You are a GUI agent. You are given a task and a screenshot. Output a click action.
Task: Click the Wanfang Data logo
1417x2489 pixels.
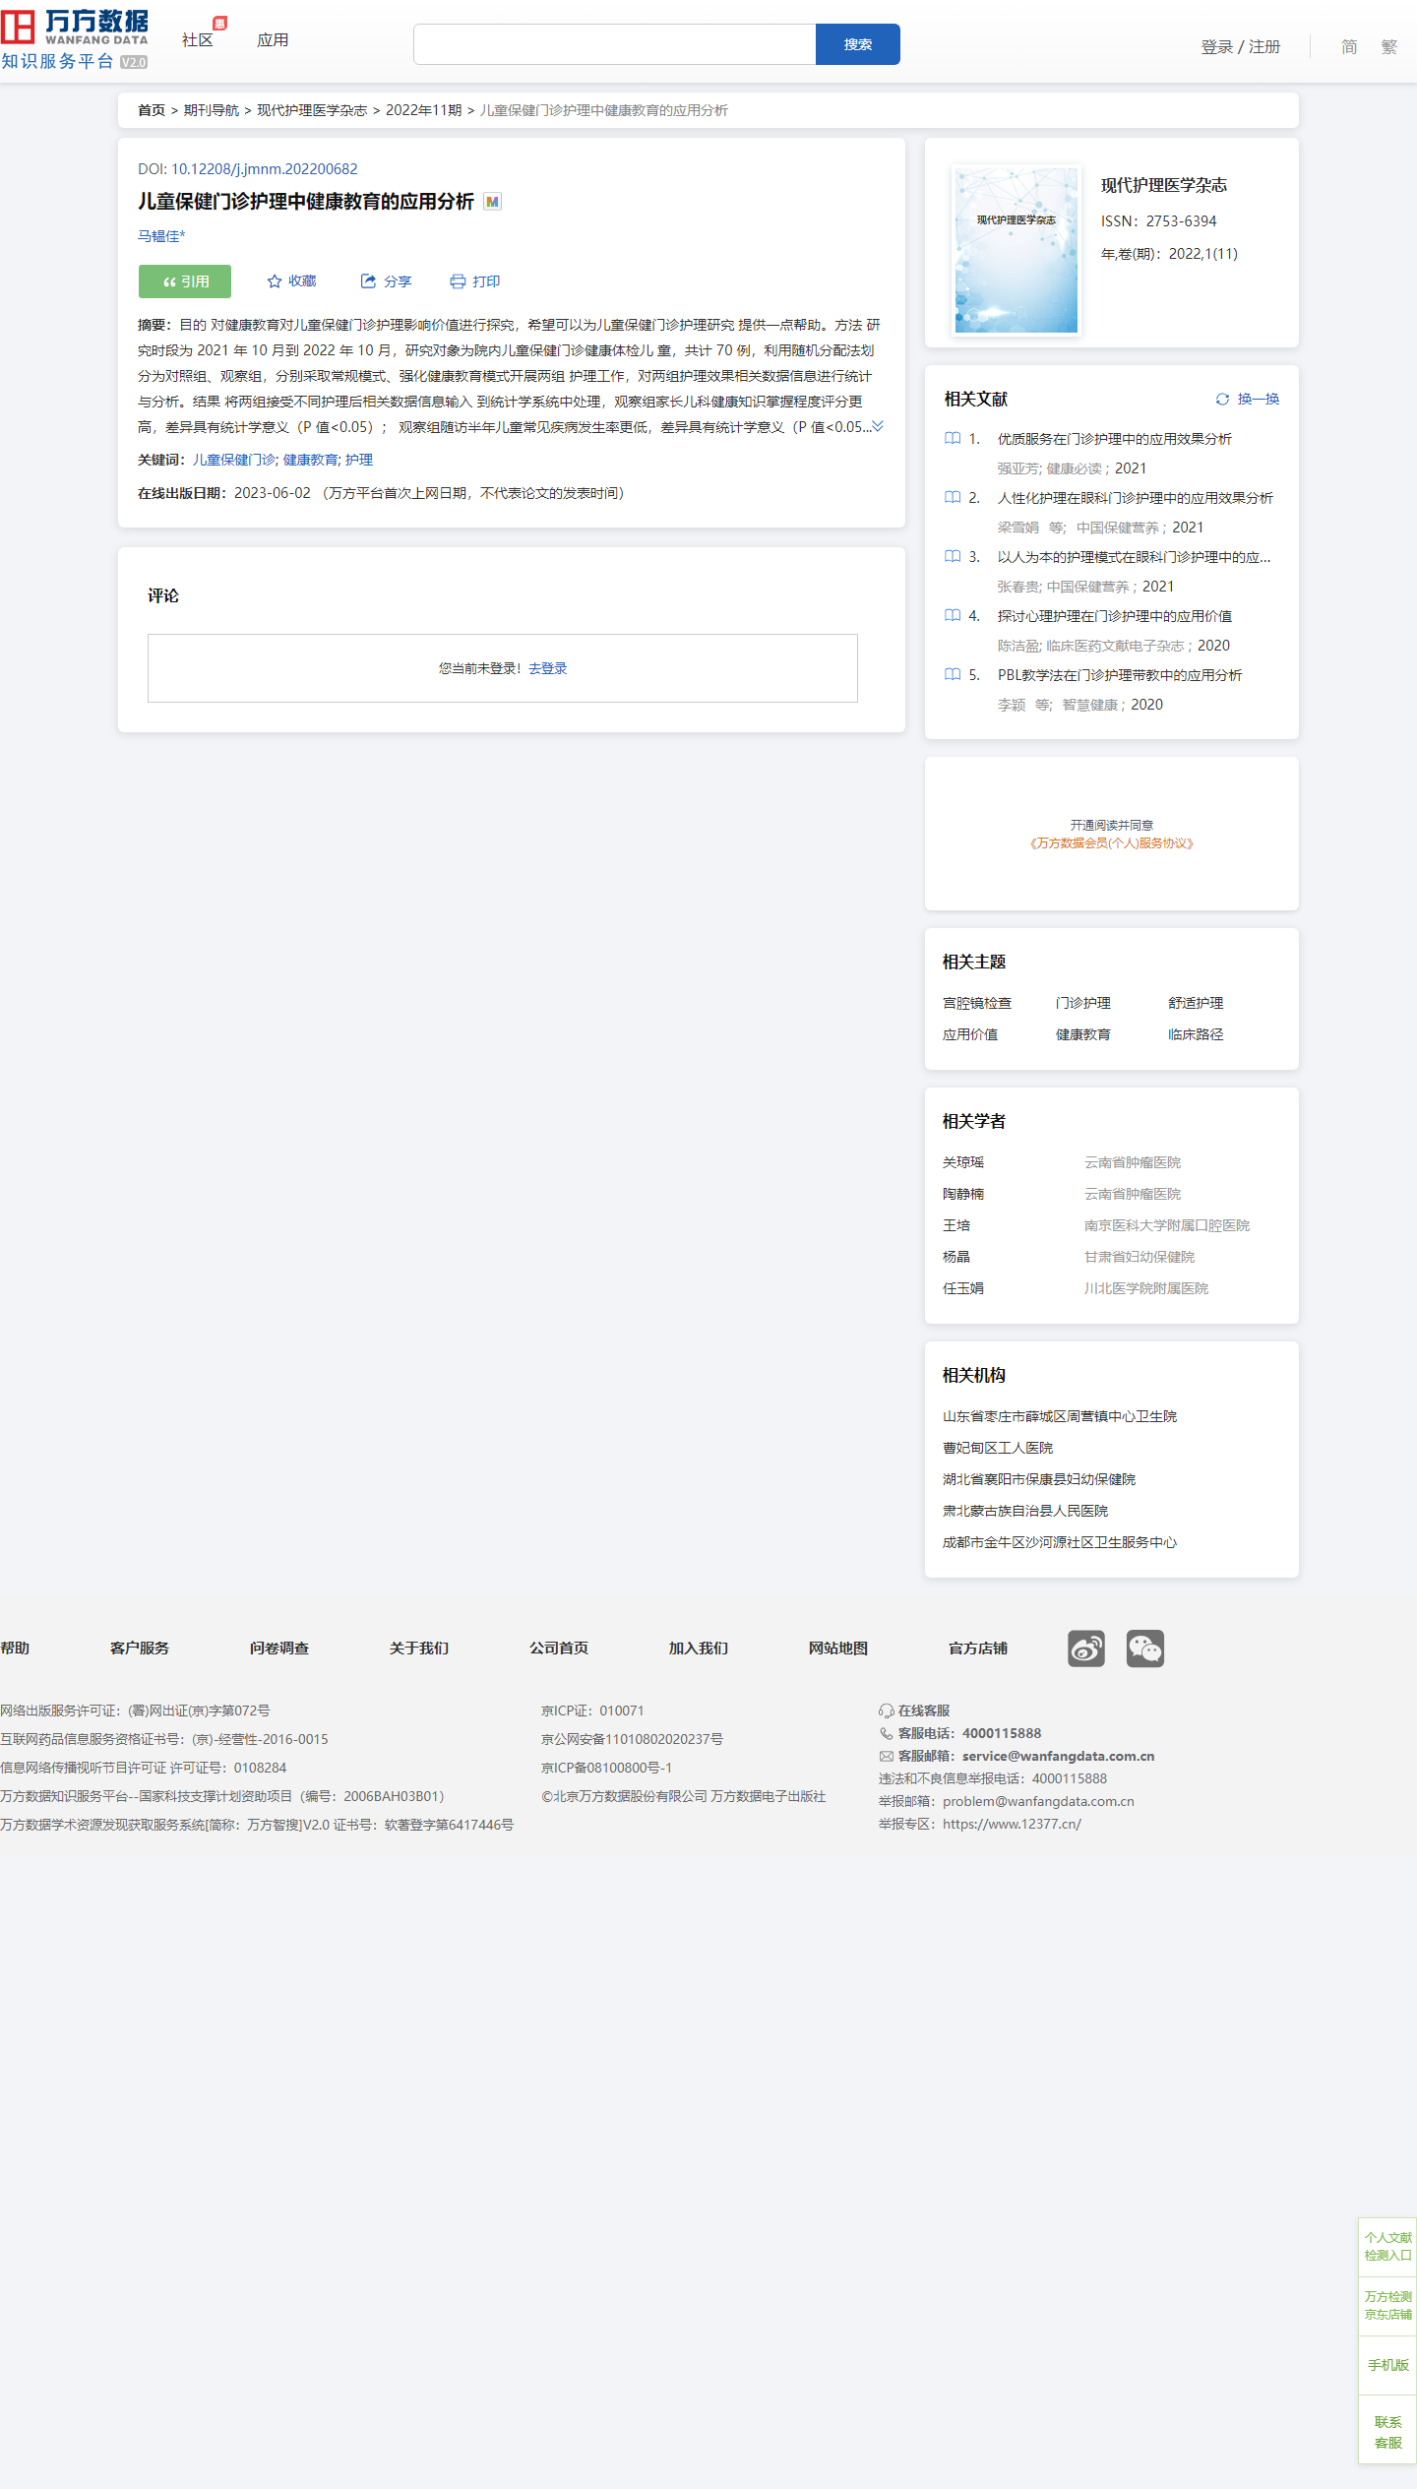click(x=75, y=40)
